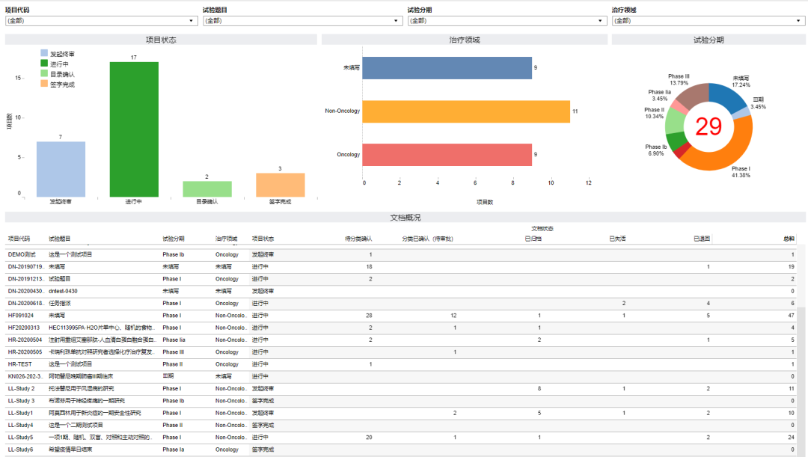Open the 试验分期 filter dropdown

tap(507, 21)
